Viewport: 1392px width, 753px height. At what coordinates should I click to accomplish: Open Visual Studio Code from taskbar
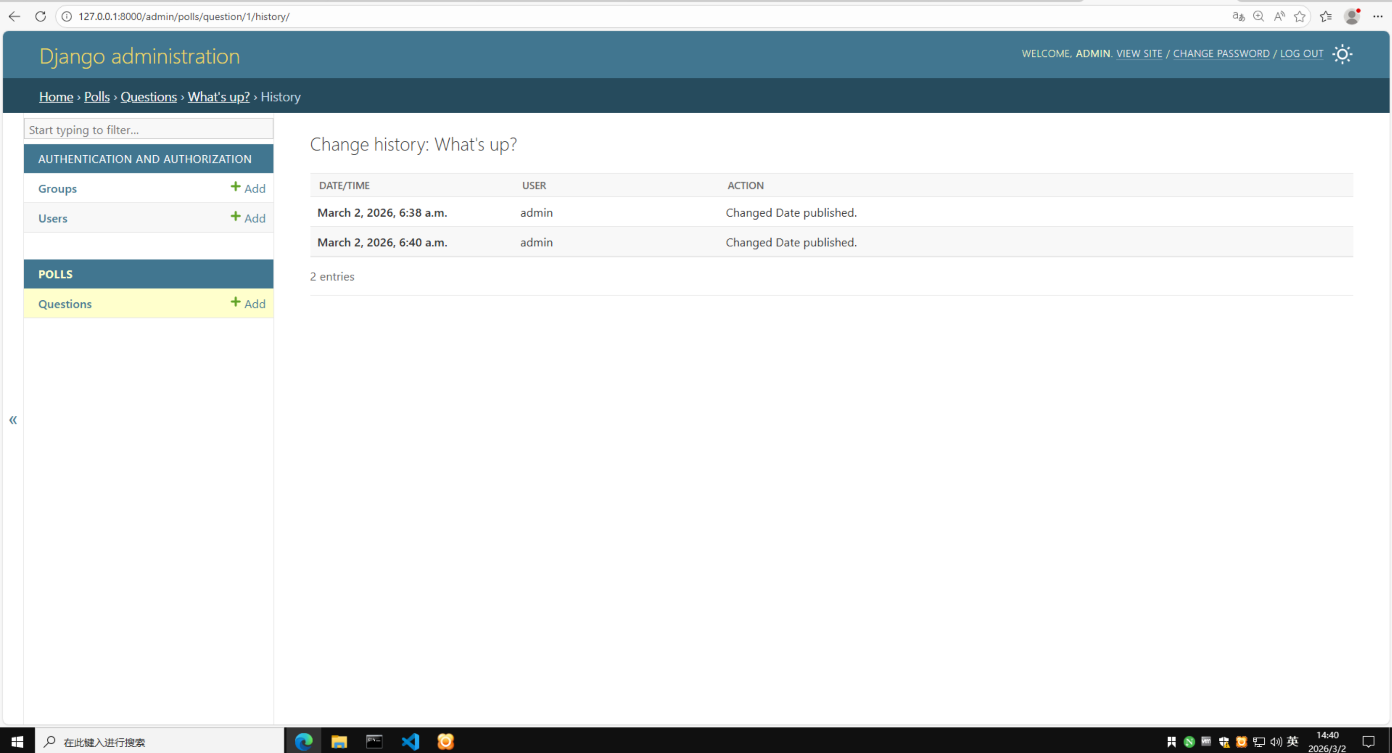[410, 741]
